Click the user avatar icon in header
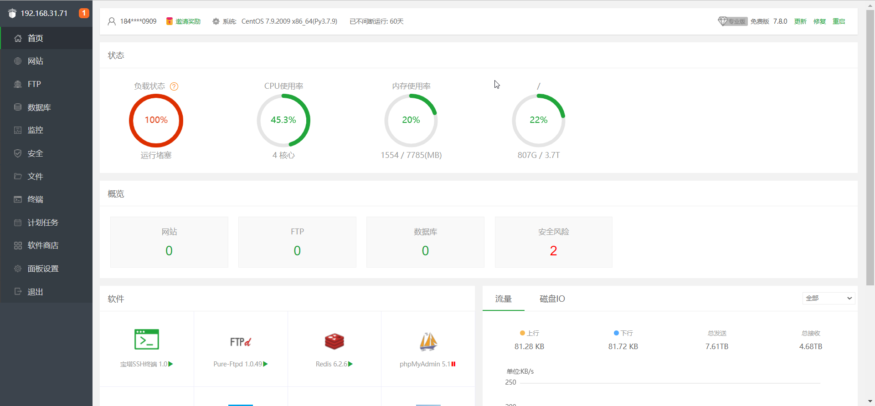This screenshot has height=406, width=875. [112, 21]
